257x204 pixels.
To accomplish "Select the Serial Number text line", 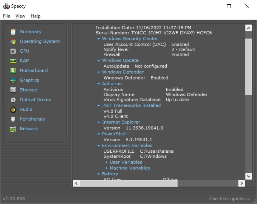I will click(x=154, y=33).
